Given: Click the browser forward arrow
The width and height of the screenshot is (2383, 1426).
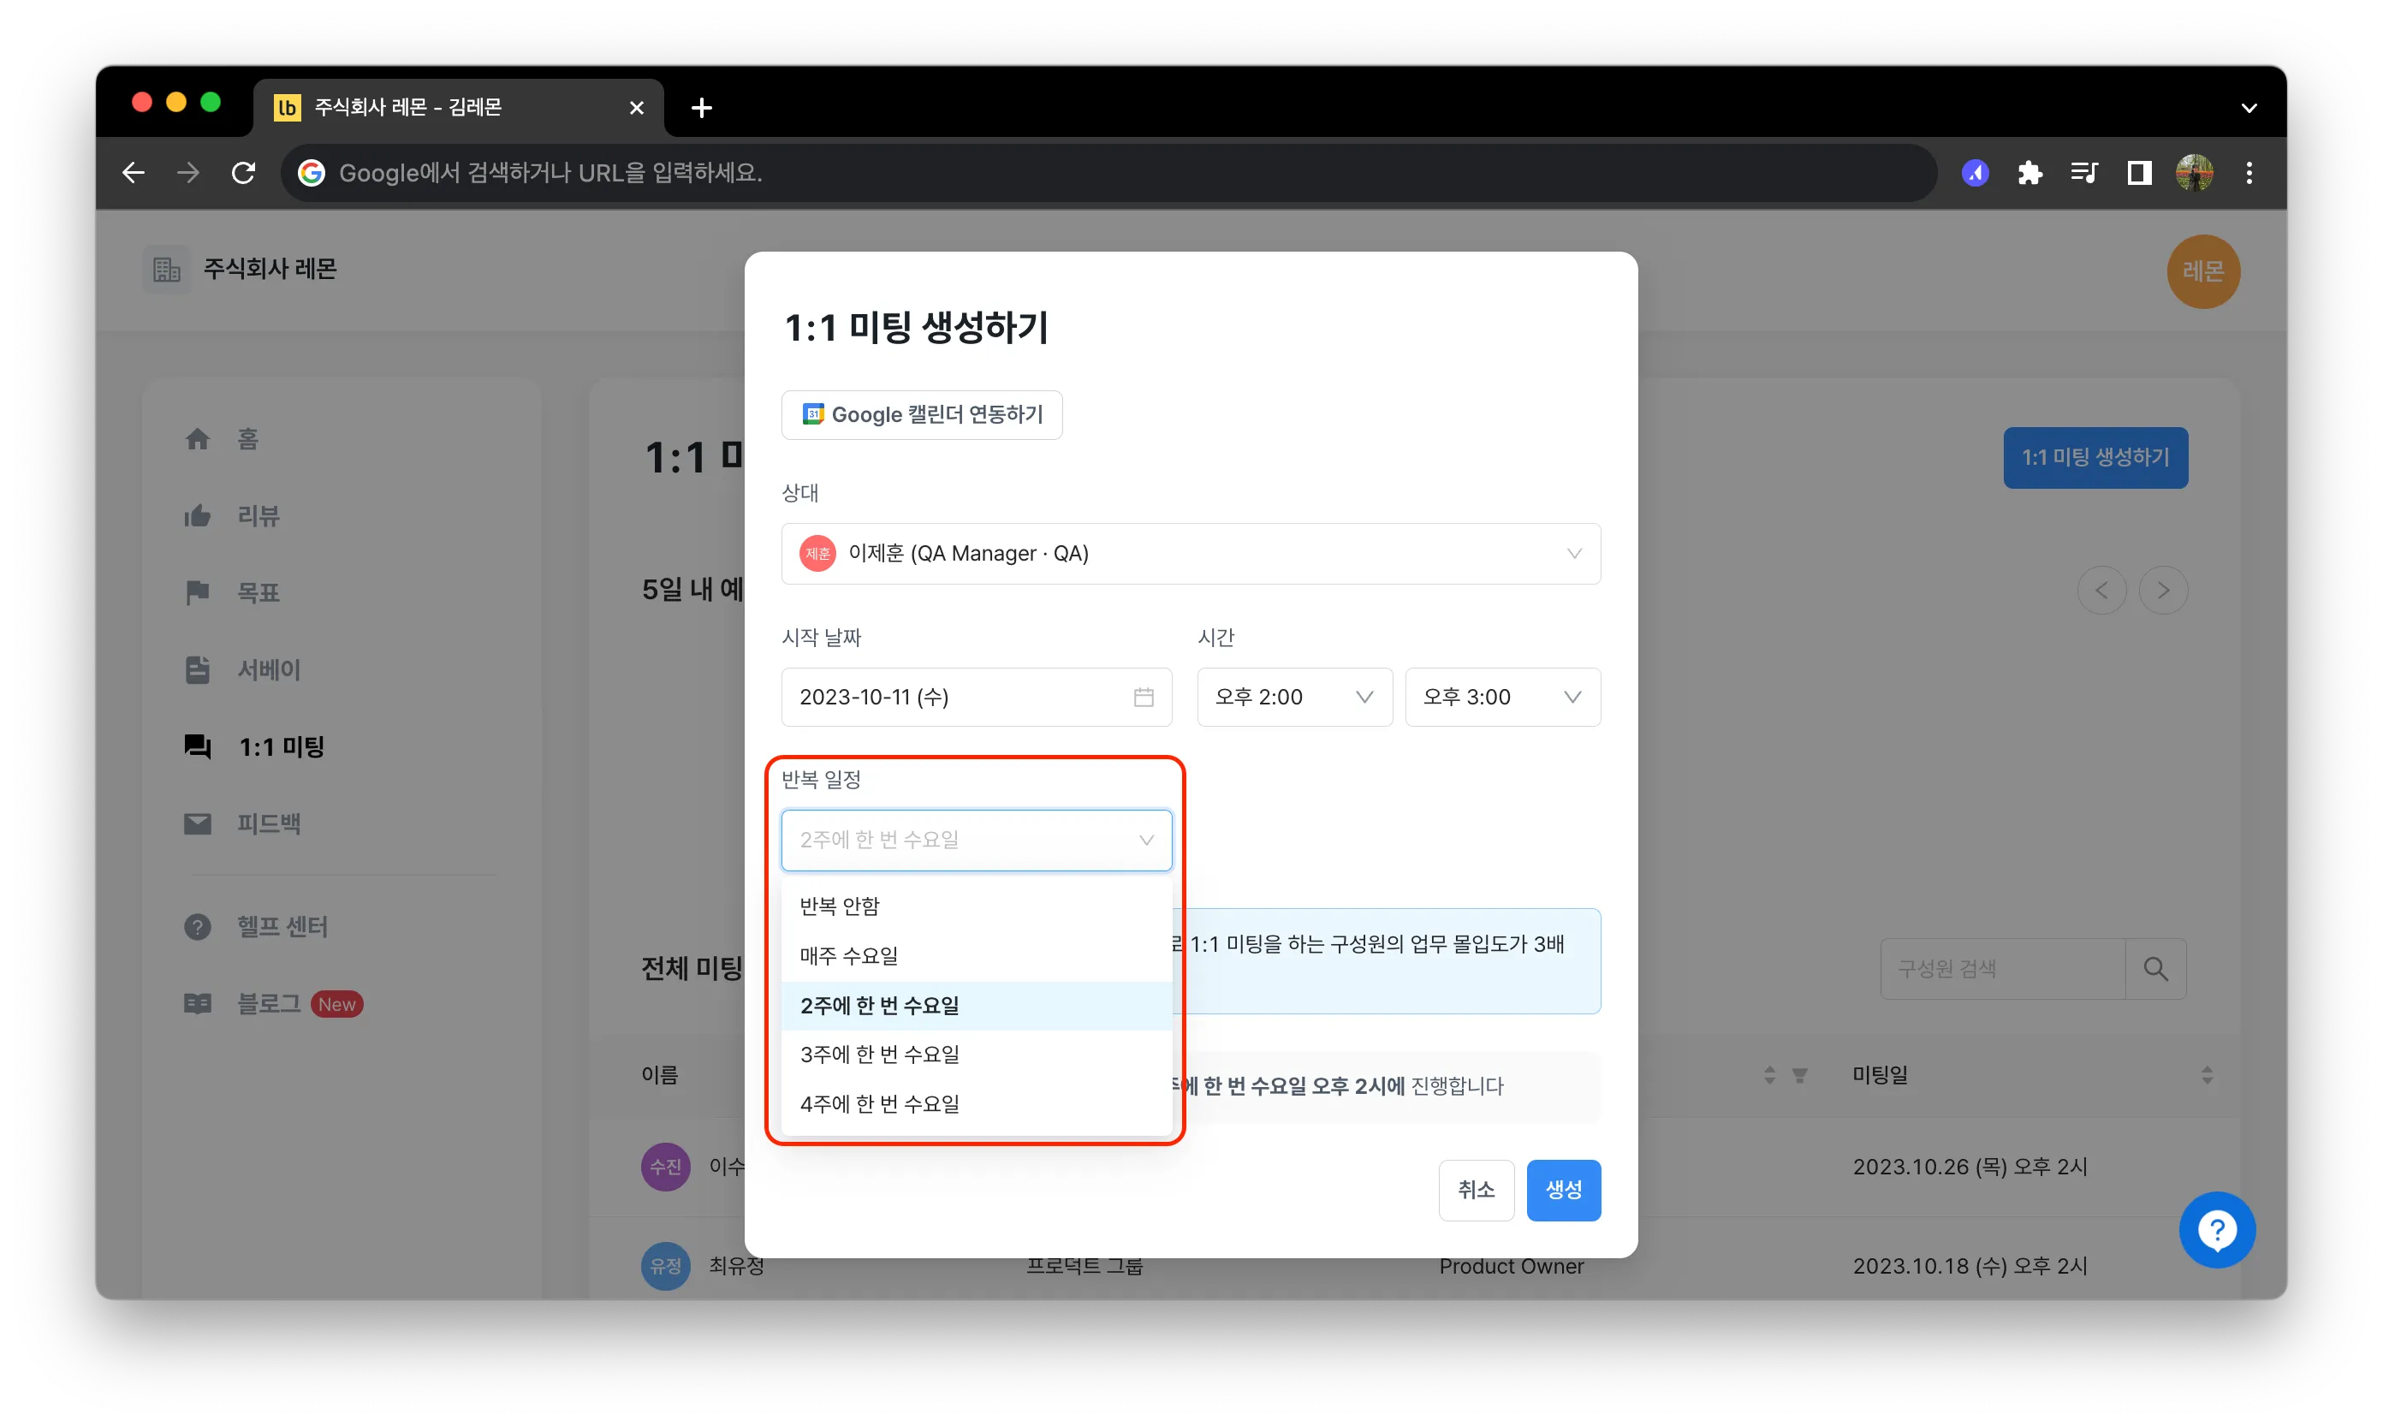Looking at the screenshot, I should (x=188, y=173).
